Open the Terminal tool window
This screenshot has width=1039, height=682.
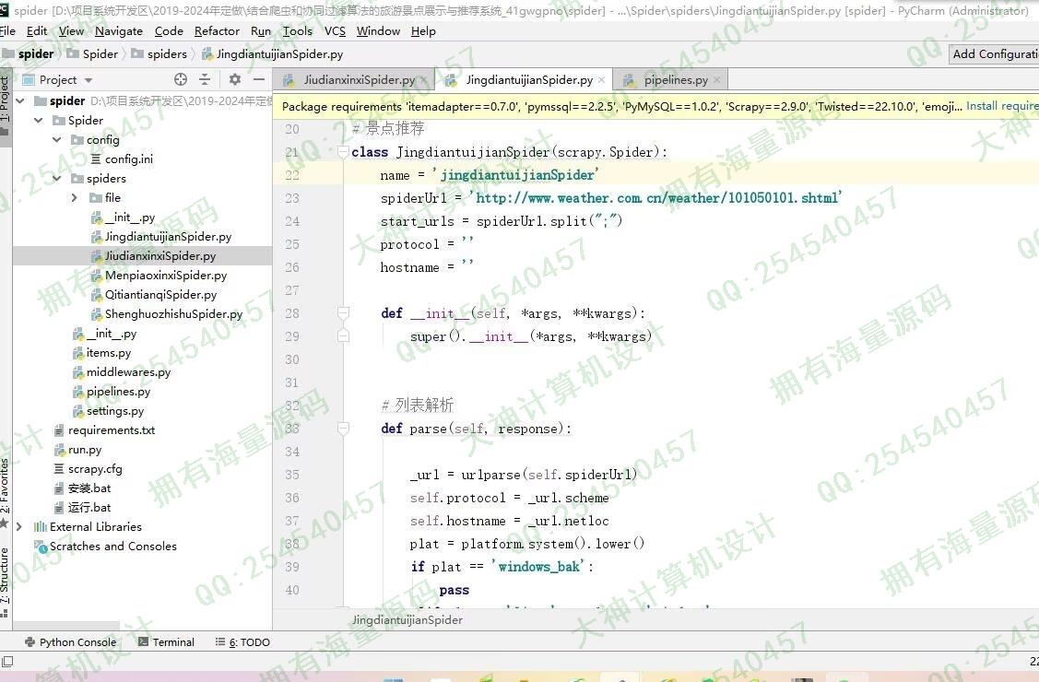(166, 642)
